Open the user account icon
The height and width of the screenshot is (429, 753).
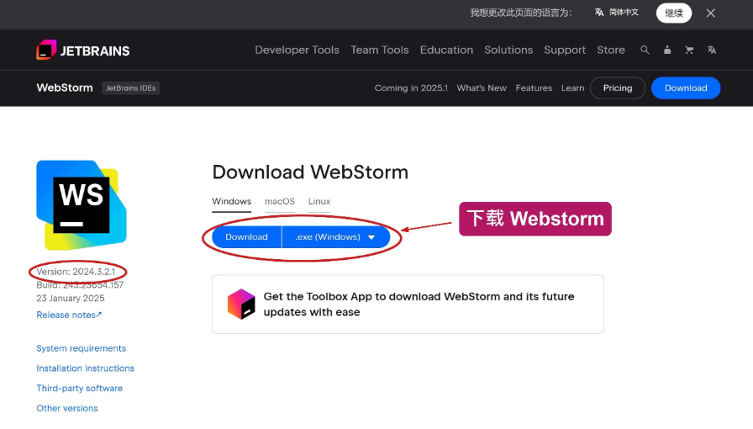coord(667,50)
